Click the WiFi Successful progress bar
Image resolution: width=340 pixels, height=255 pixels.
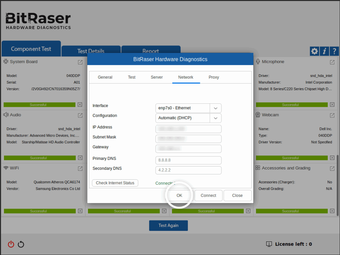click(40, 211)
